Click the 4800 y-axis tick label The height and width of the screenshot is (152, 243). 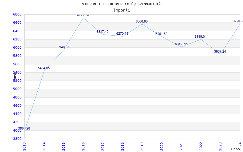pyautogui.click(x=17, y=97)
